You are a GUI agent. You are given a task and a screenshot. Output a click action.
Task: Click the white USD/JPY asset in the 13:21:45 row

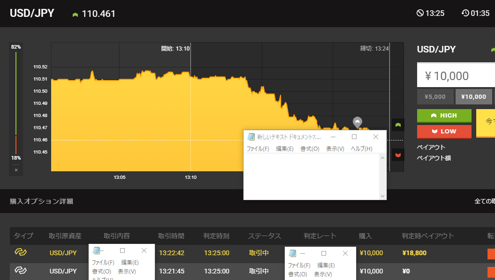(63, 271)
